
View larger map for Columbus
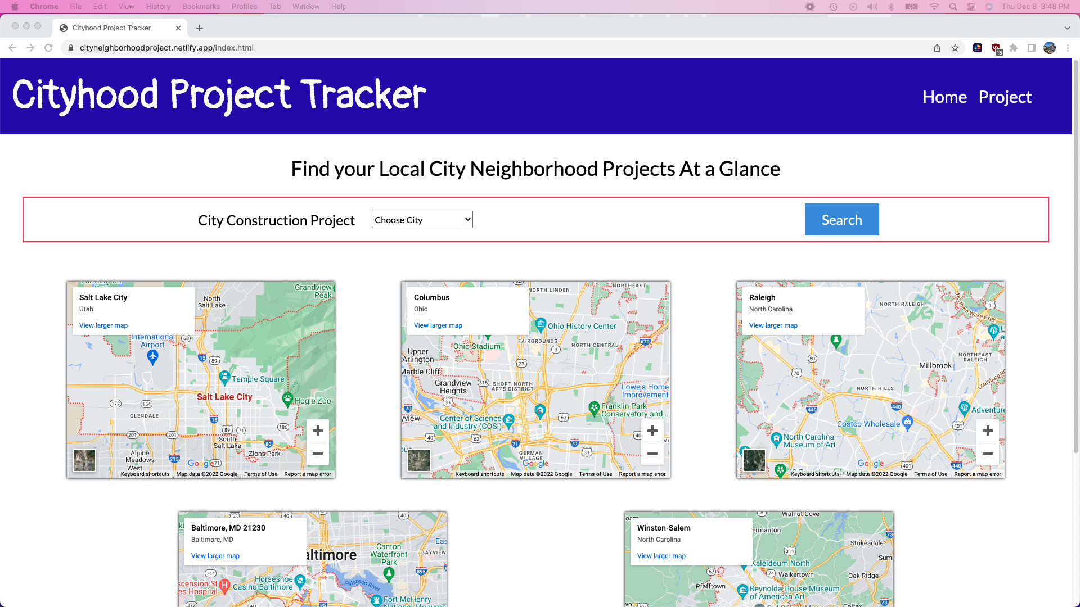click(438, 325)
